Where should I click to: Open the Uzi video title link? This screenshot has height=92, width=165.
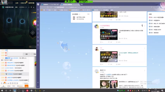(129, 53)
